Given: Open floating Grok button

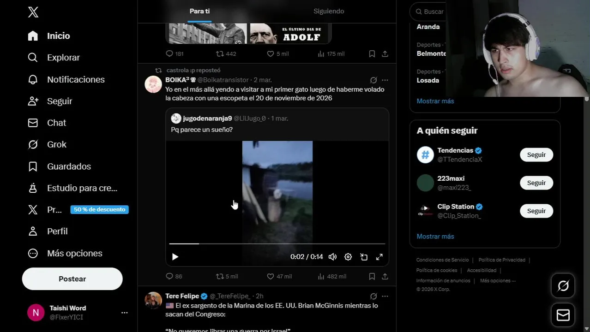Looking at the screenshot, I should point(563,285).
